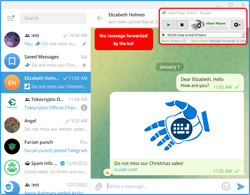Click 'Tokocrypto Official Chan...' preview text

(52, 108)
